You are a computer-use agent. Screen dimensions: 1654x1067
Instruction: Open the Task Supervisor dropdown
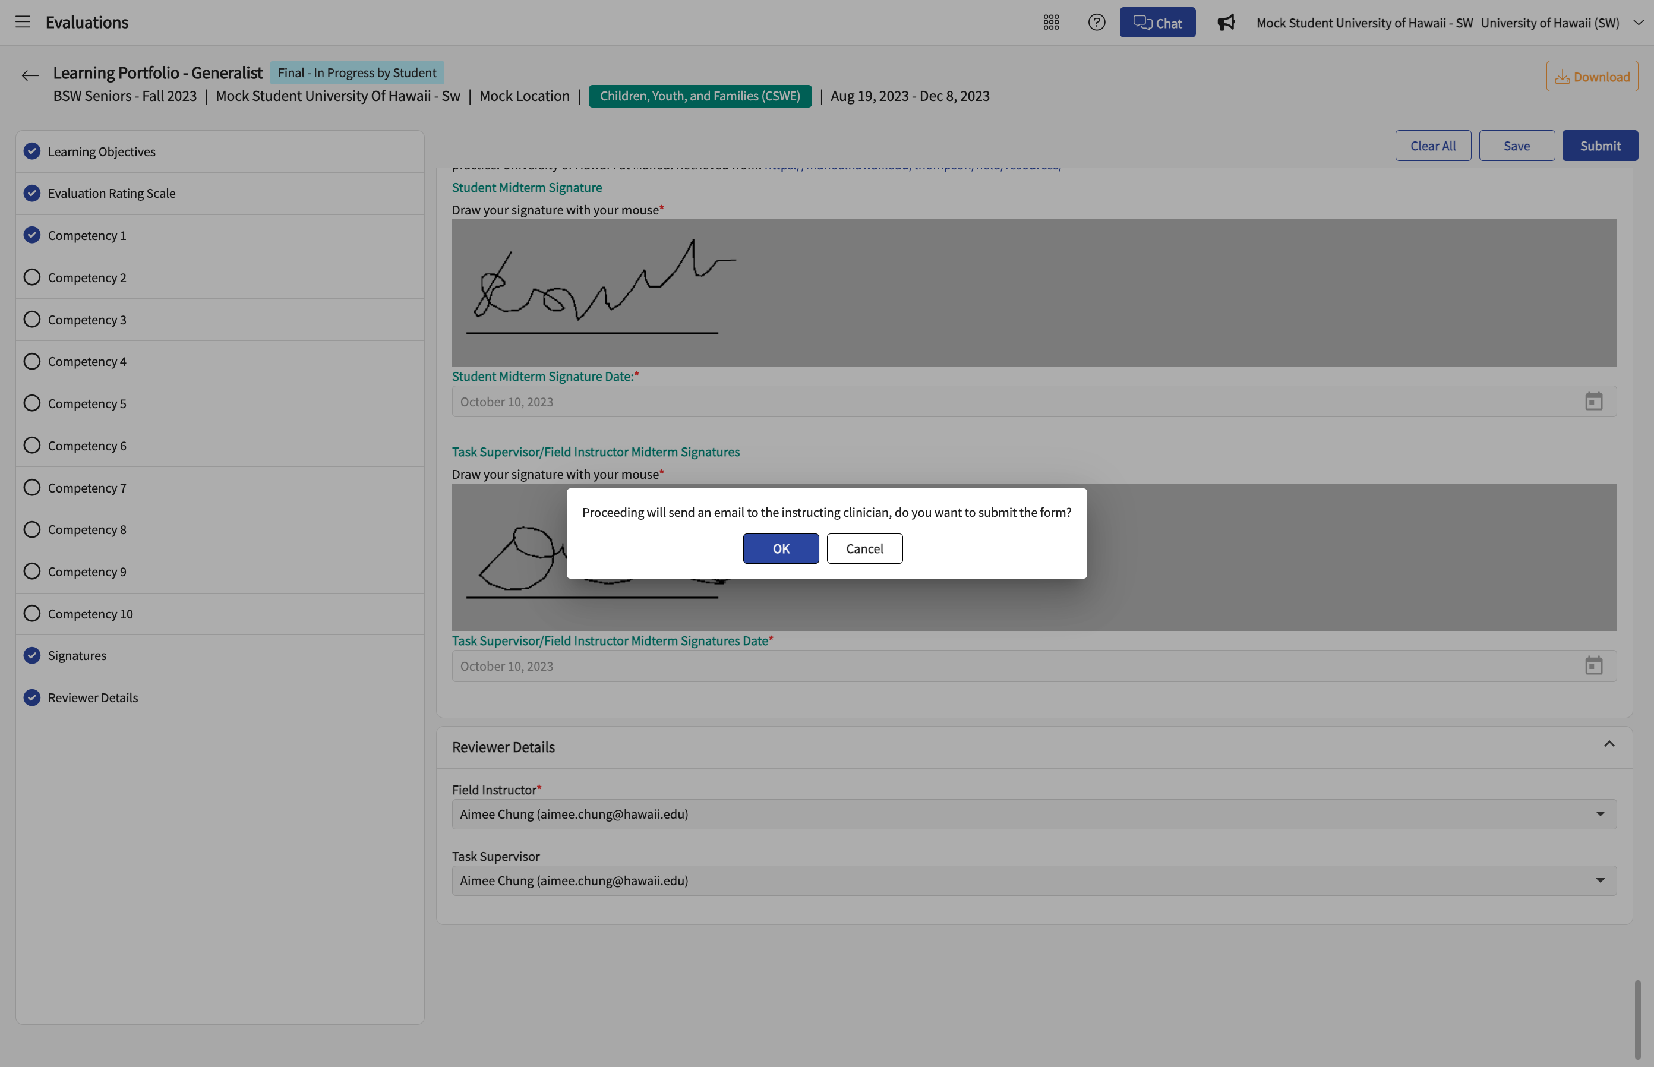(x=1034, y=880)
